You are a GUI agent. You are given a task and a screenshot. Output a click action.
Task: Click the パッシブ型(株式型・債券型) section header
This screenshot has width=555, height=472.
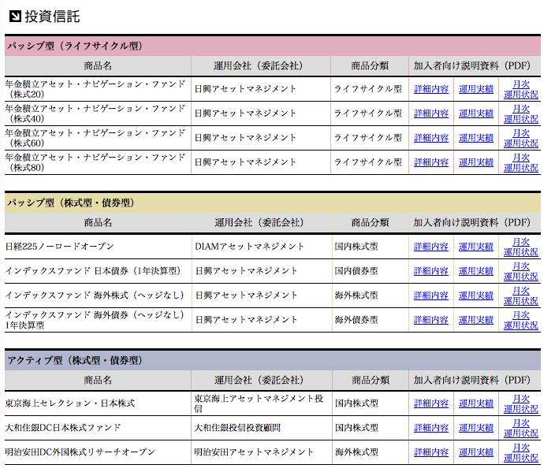tap(273, 203)
